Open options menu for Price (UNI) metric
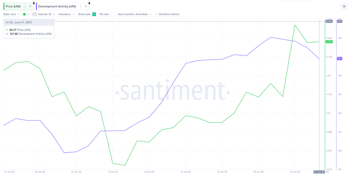The height and width of the screenshot is (176, 351). point(25,7)
